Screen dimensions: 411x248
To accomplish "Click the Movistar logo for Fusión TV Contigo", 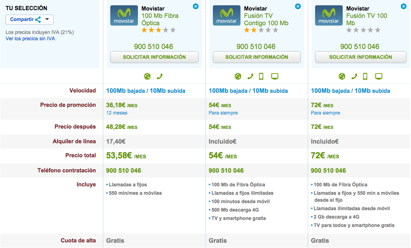I will (227, 15).
